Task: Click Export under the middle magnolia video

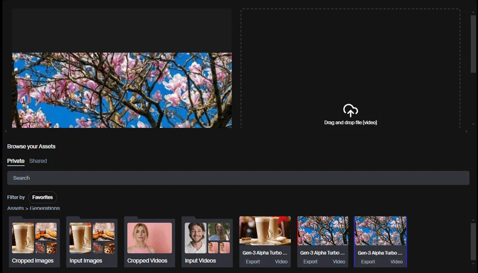Action: click(x=310, y=262)
